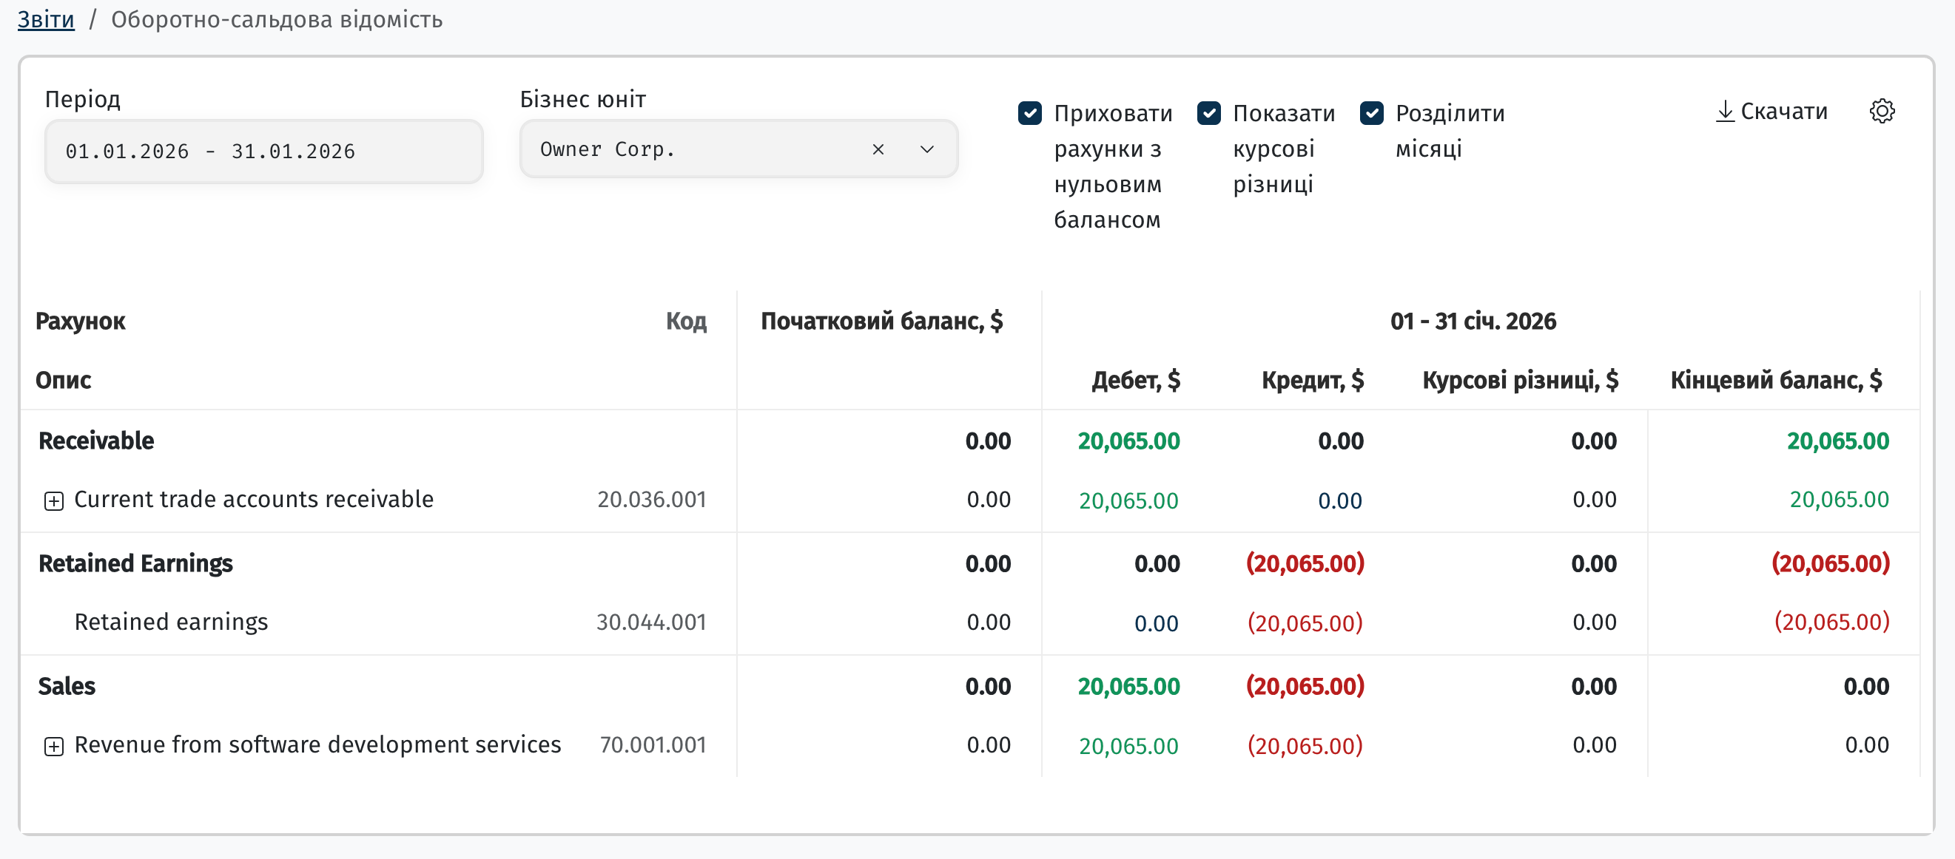Expand Revenue from software development services row
Screen dimensions: 1955x859
tap(54, 746)
